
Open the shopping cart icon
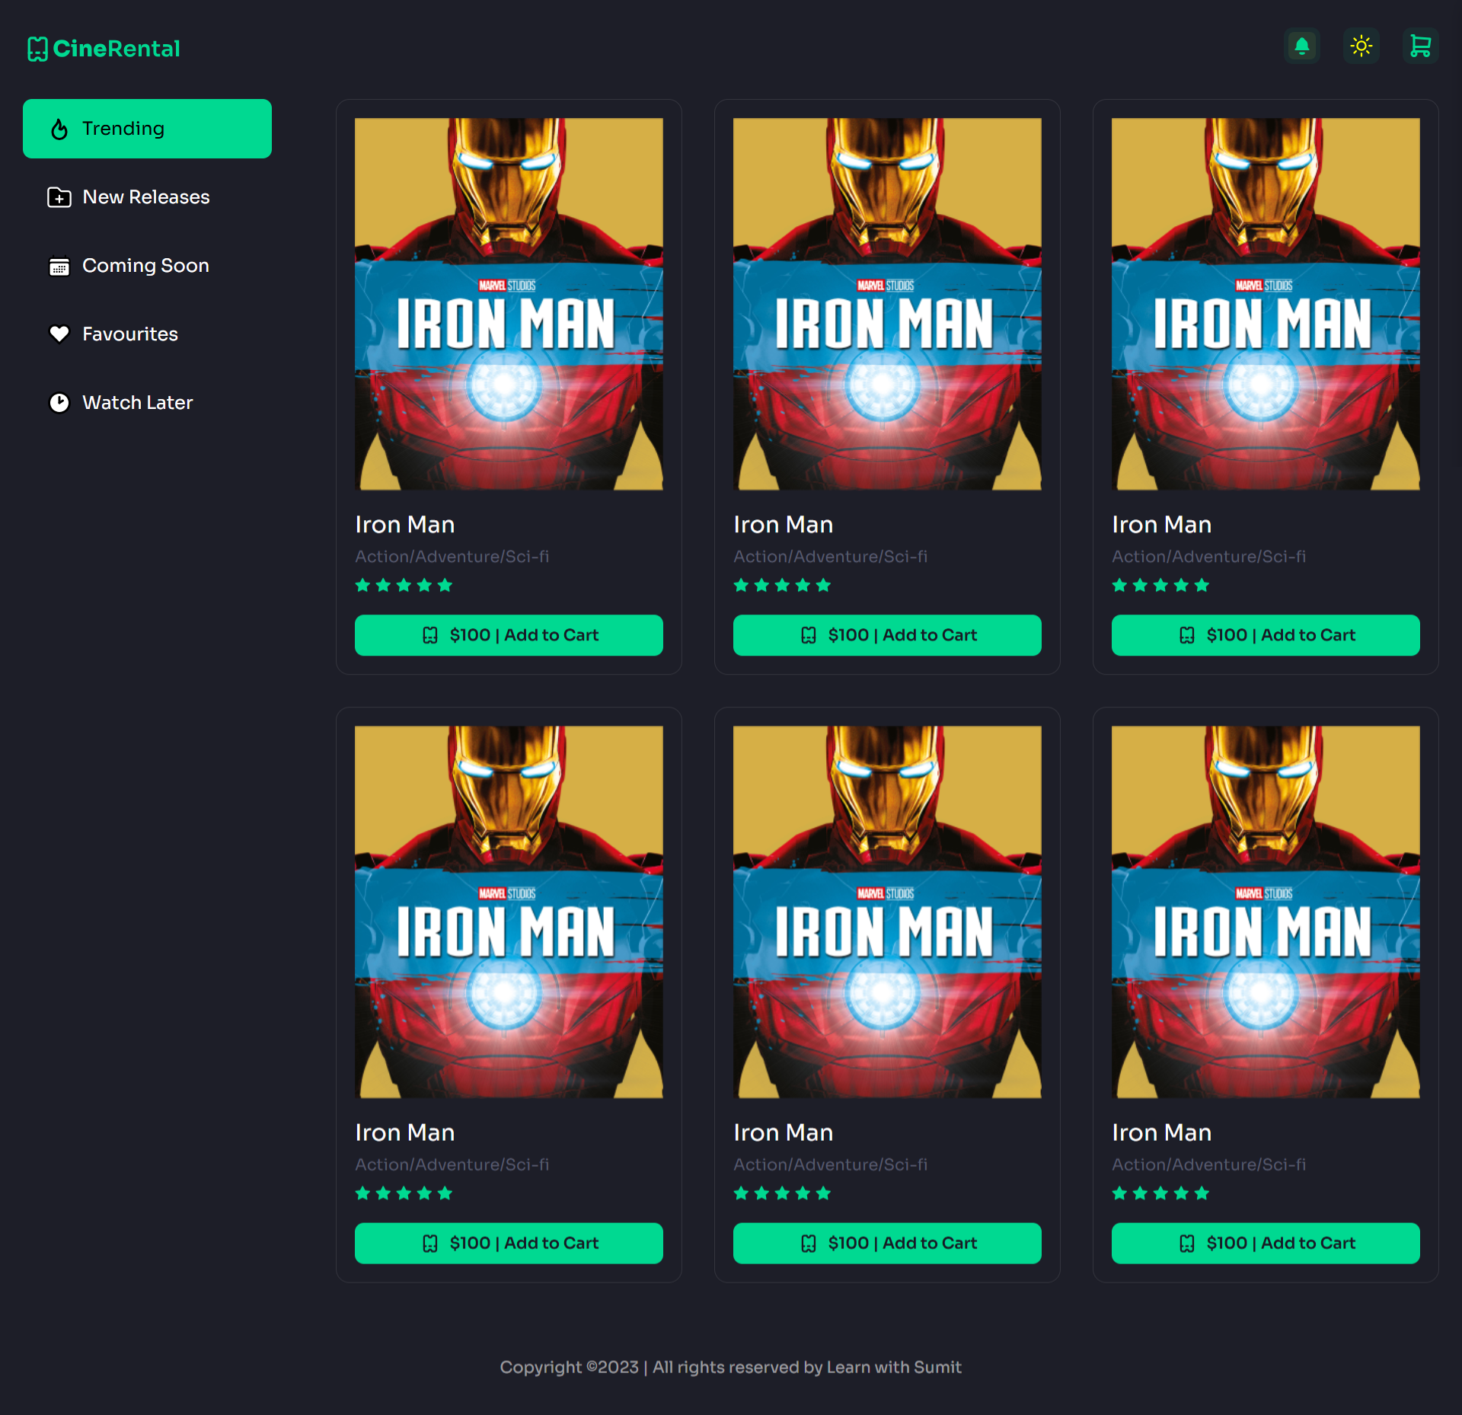click(1421, 46)
